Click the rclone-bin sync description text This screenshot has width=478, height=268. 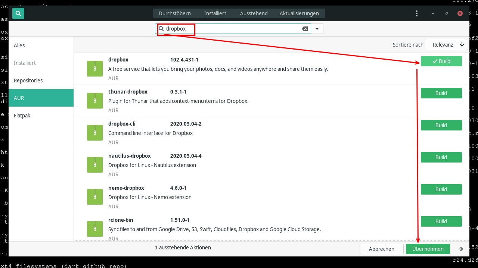click(214, 229)
